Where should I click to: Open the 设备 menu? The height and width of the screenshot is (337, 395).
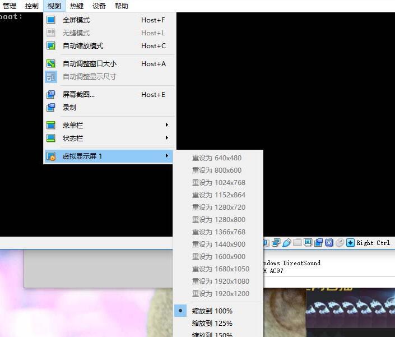[99, 6]
